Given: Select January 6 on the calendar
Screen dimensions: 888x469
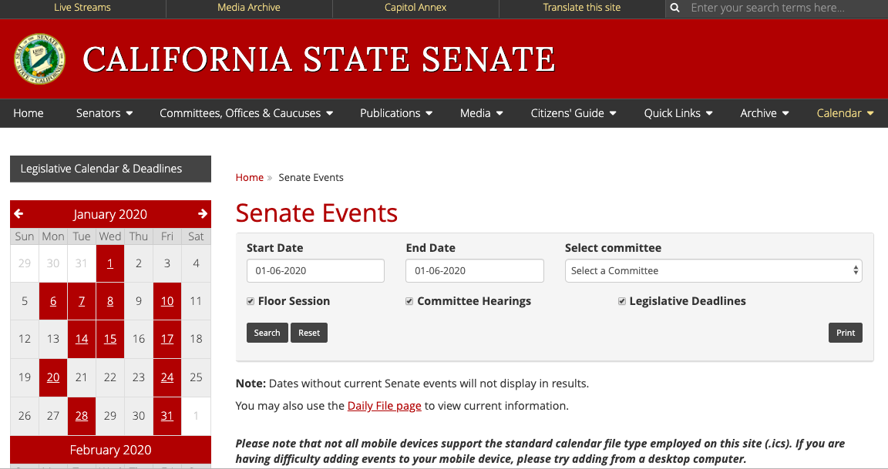Looking at the screenshot, I should click(x=53, y=301).
